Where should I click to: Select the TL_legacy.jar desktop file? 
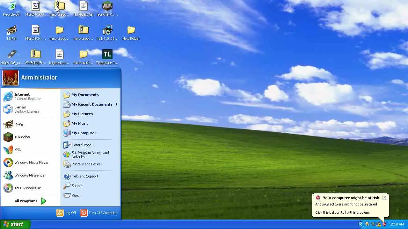[83, 9]
